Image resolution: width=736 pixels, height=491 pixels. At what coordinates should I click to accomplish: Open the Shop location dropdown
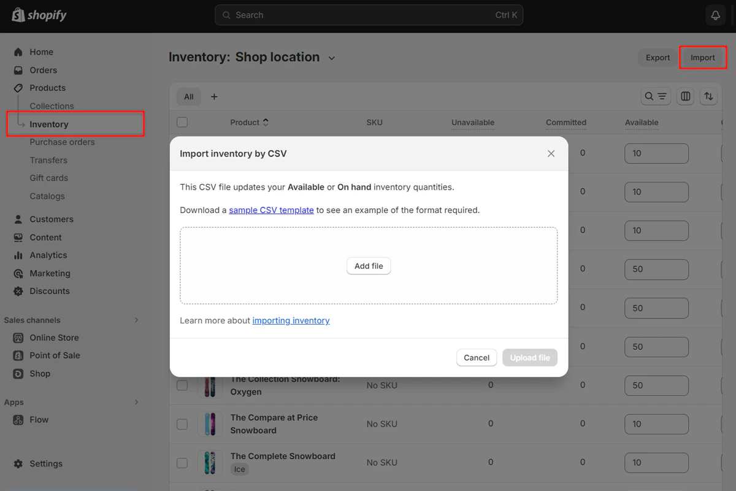(331, 57)
